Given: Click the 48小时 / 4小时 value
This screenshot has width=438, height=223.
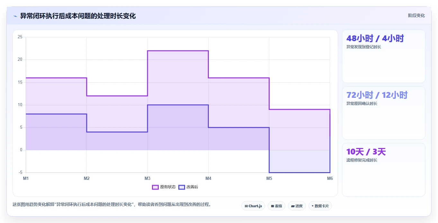Looking at the screenshot, I should pos(375,39).
